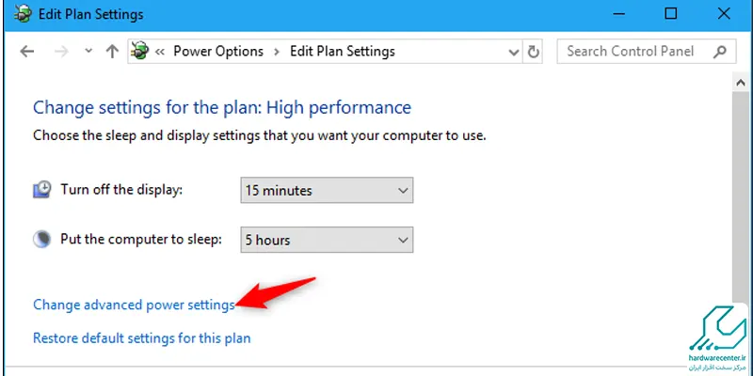Click Restore default settings for this plan
Screen dimensions: 753x376
[142, 338]
